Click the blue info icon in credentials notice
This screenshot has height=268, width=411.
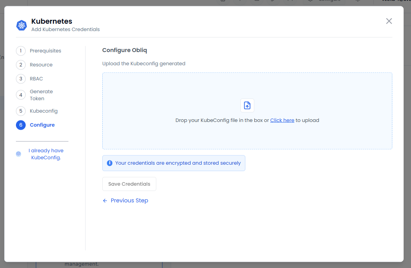(x=110, y=163)
